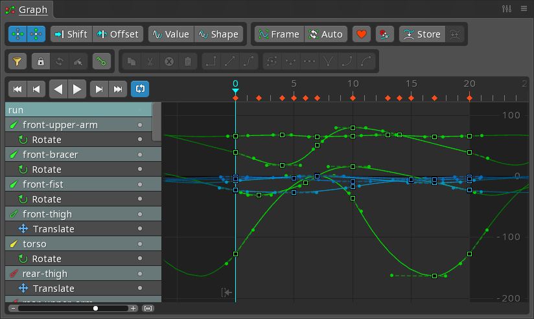The height and width of the screenshot is (319, 534).
Task: Jump to the last frame
Action: pyautogui.click(x=118, y=89)
